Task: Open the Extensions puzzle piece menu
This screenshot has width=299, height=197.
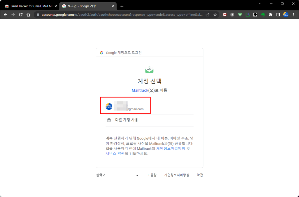Action: (x=271, y=15)
